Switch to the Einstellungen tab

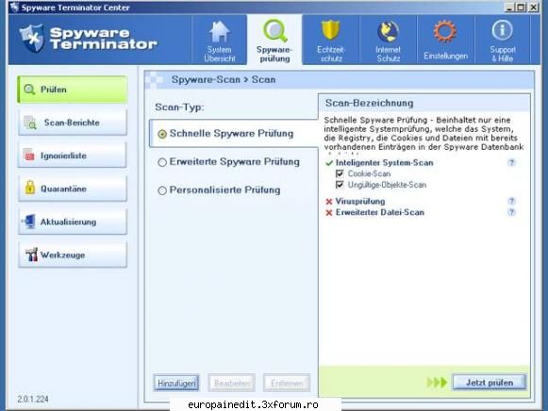point(445,40)
